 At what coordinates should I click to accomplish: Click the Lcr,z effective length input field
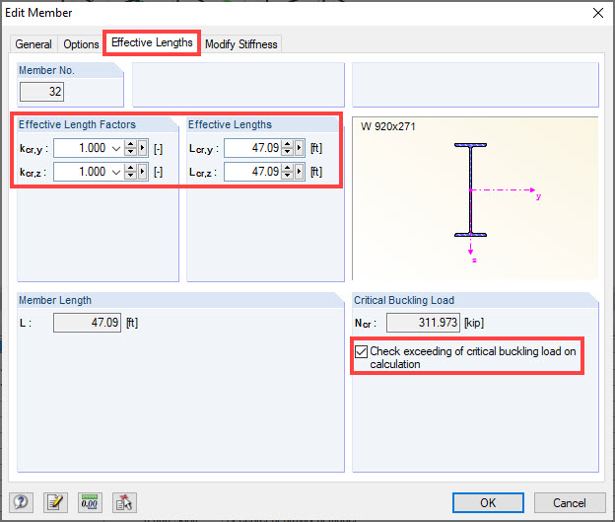point(252,172)
